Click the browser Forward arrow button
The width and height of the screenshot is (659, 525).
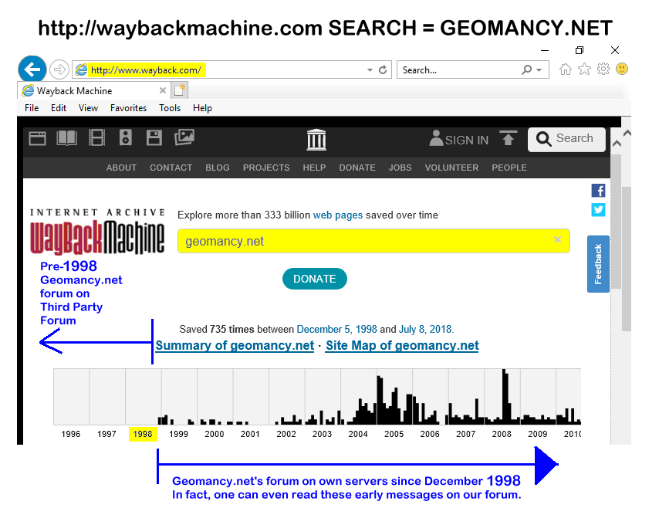coord(59,69)
